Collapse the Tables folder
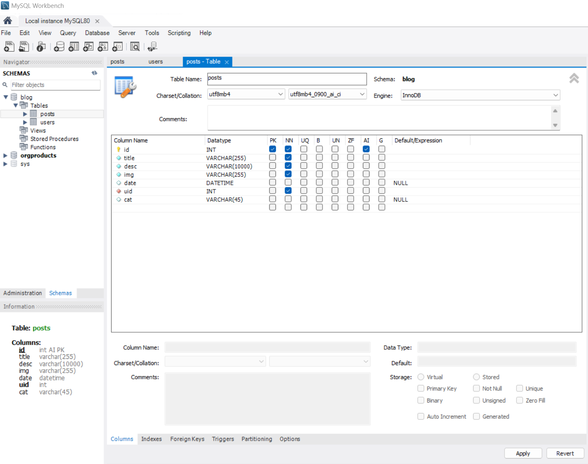Image resolution: width=588 pixels, height=464 pixels. tap(15, 106)
